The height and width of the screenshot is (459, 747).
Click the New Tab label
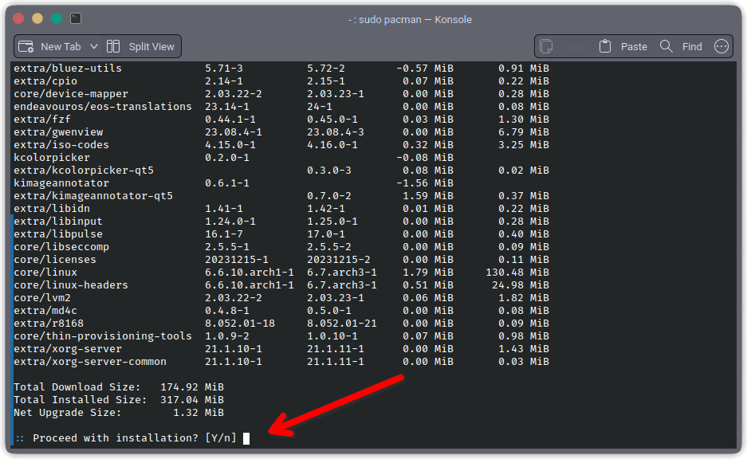(61, 47)
